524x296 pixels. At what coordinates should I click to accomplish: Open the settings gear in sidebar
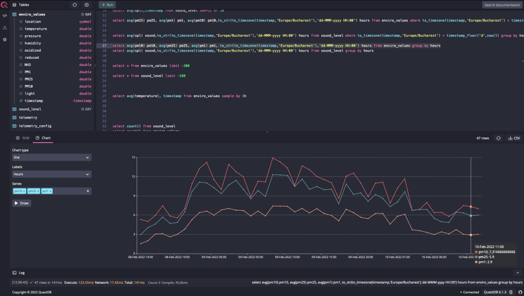(x=5, y=39)
